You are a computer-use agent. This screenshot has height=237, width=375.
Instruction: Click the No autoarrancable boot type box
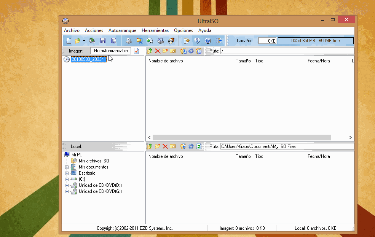111,51
